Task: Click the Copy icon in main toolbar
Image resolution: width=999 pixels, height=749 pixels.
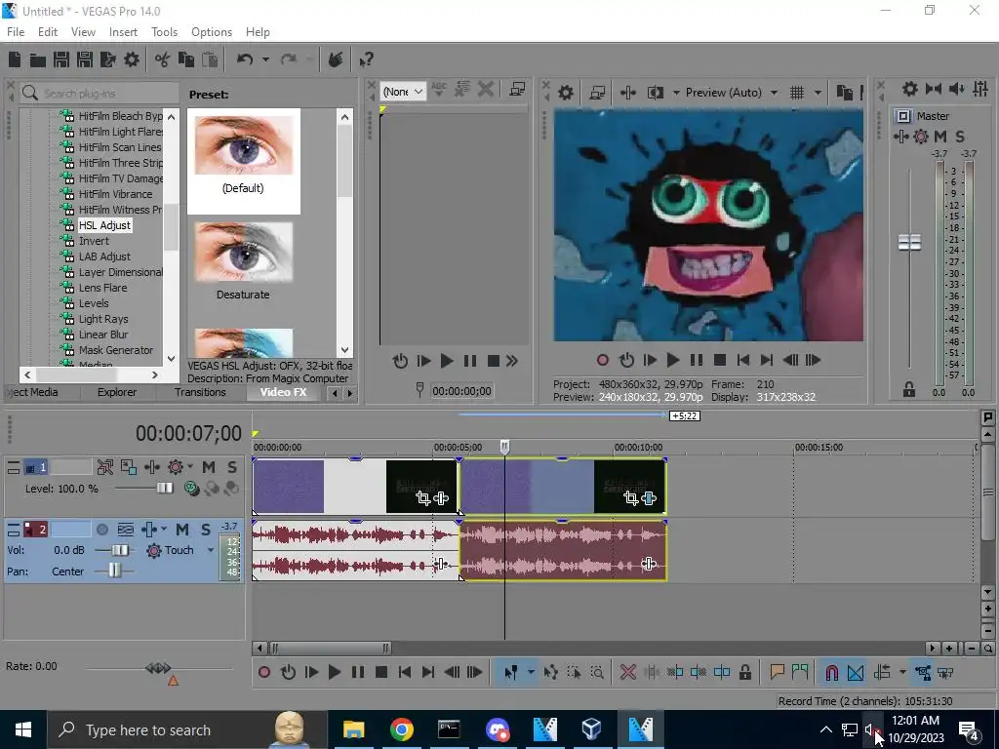Action: tap(186, 59)
